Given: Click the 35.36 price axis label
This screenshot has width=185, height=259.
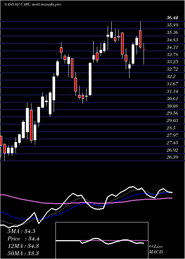Looking at the screenshot, I should tap(172, 33).
